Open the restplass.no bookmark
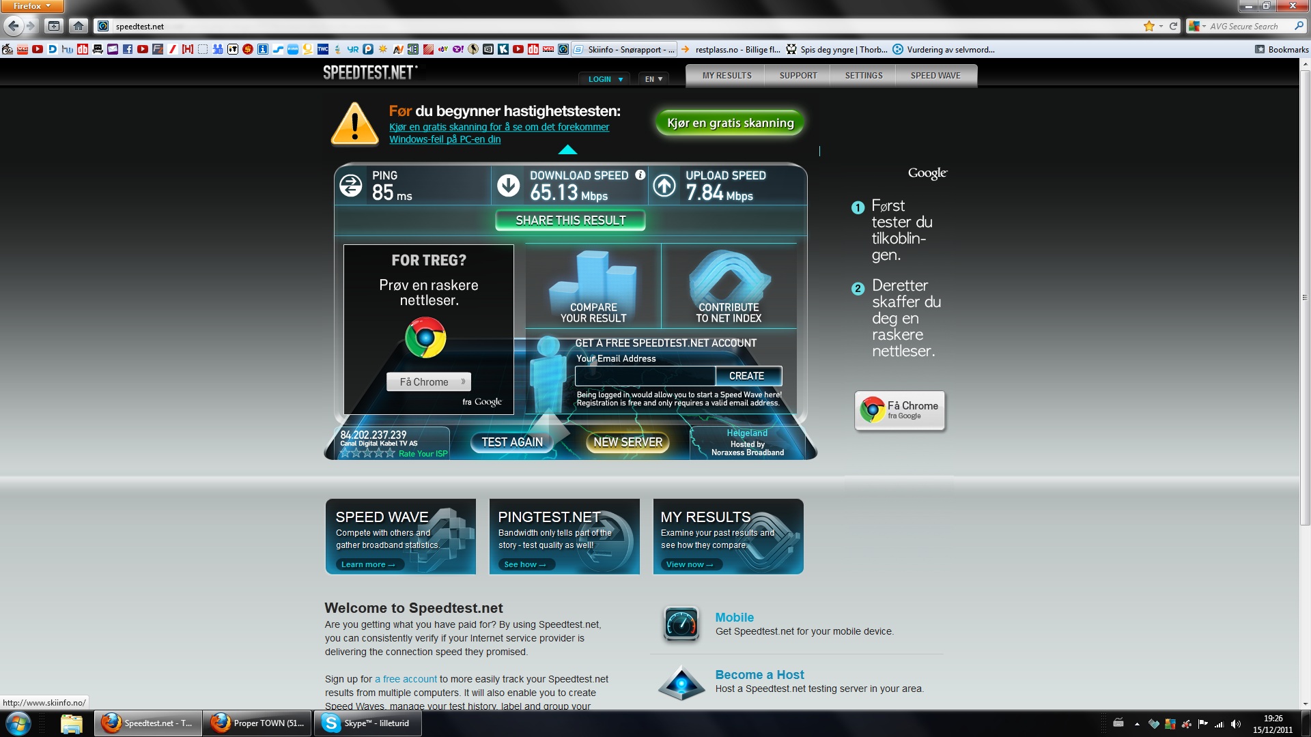Viewport: 1311px width, 737px height. pos(731,49)
